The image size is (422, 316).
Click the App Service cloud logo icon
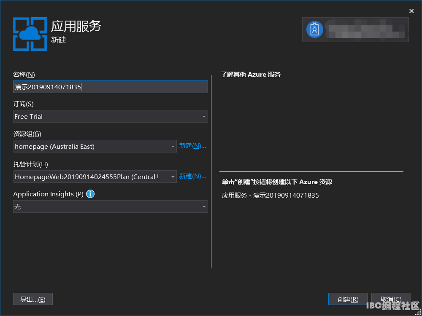tap(30, 34)
